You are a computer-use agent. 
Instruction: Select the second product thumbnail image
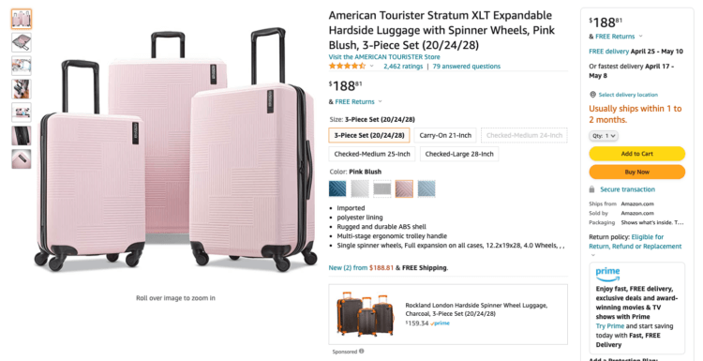pyautogui.click(x=22, y=42)
